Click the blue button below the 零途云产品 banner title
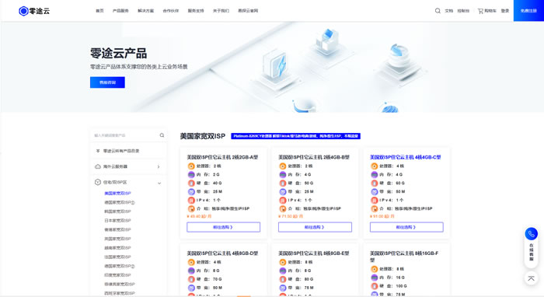Screen dimensions: 544x297 (x=107, y=82)
